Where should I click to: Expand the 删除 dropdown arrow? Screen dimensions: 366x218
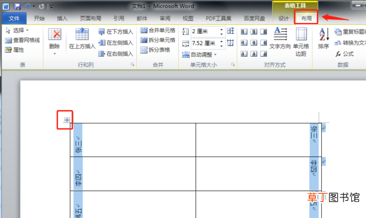click(55, 54)
